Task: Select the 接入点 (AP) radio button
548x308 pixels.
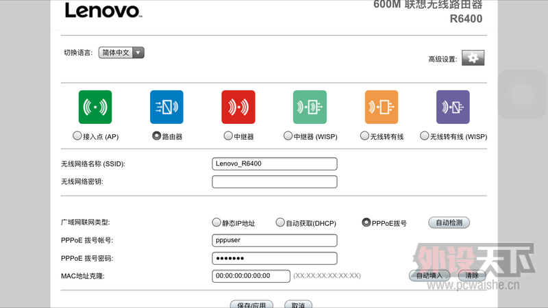Action: point(77,136)
